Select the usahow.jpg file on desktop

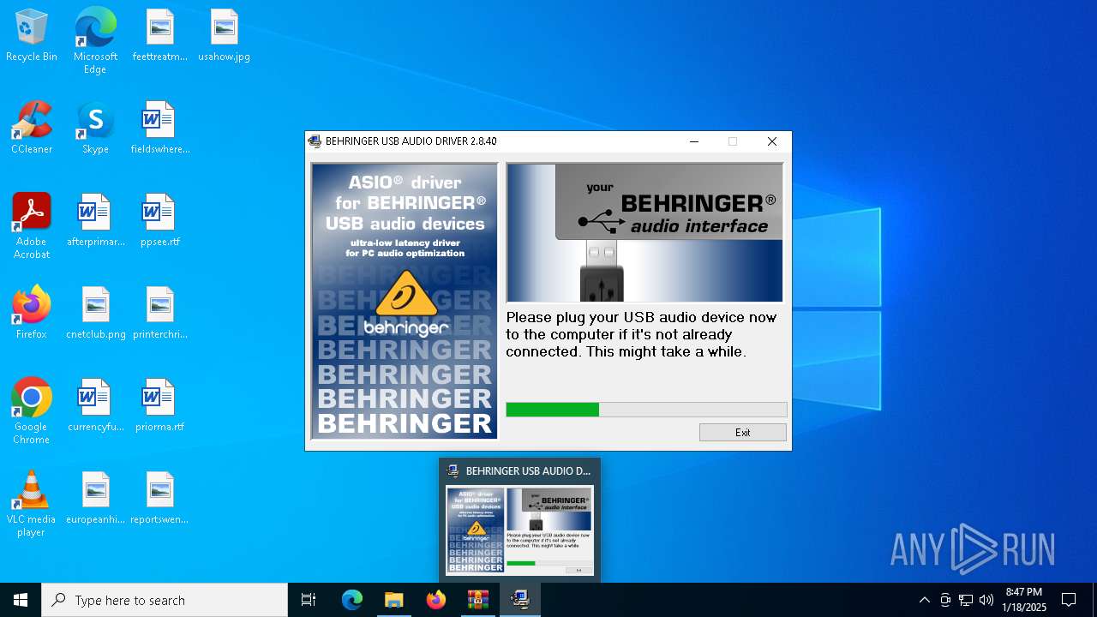coord(224,36)
